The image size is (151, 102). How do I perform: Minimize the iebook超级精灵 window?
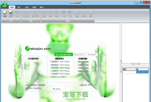coord(137,3)
